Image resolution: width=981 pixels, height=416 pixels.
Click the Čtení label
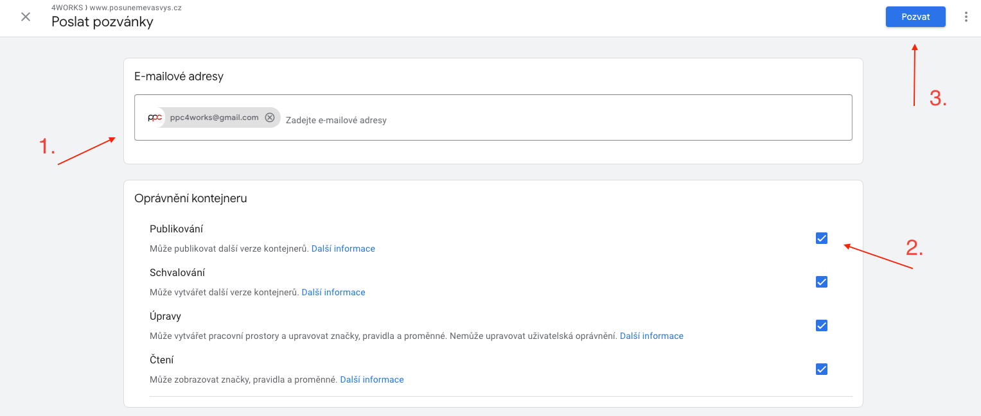[x=162, y=360]
